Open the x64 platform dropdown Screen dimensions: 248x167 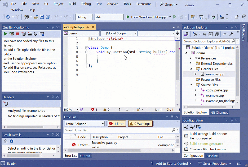point(109,17)
